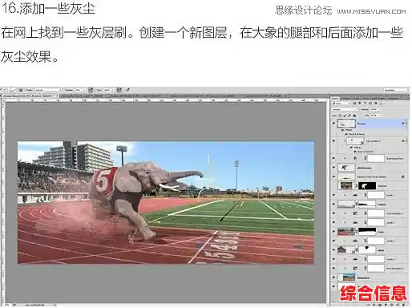Toggle tablet pressure for opacity icon
Screen dimensions: 412x308
pos(91,90)
